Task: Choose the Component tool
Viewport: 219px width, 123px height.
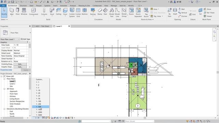Action: click(x=34, y=12)
